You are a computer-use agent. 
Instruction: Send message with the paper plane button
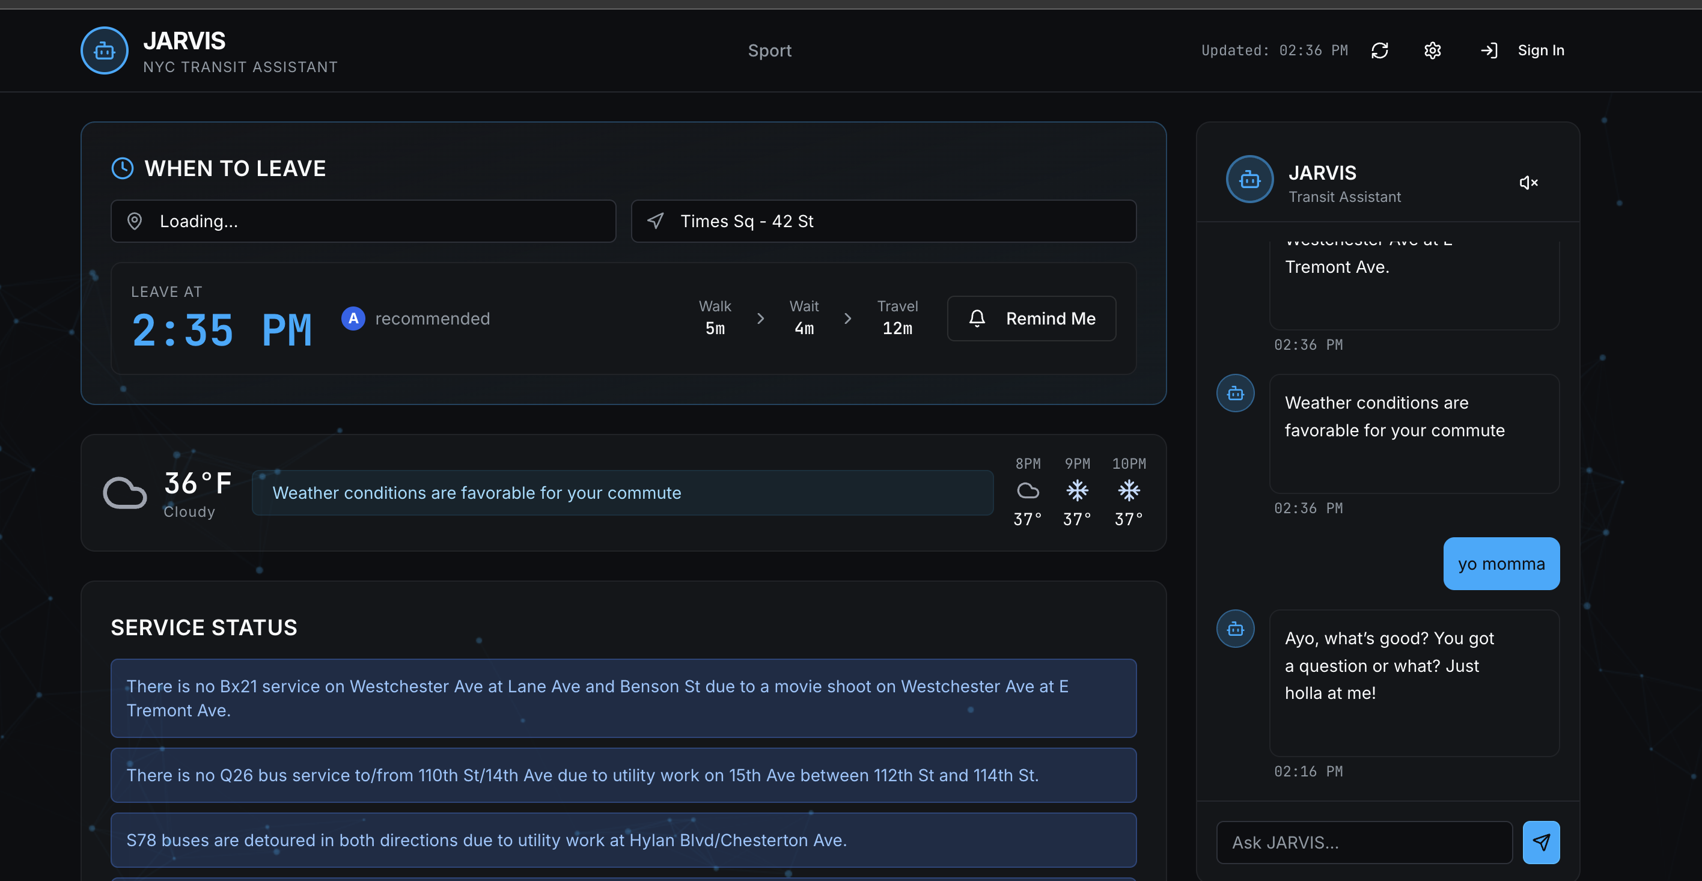[1541, 842]
